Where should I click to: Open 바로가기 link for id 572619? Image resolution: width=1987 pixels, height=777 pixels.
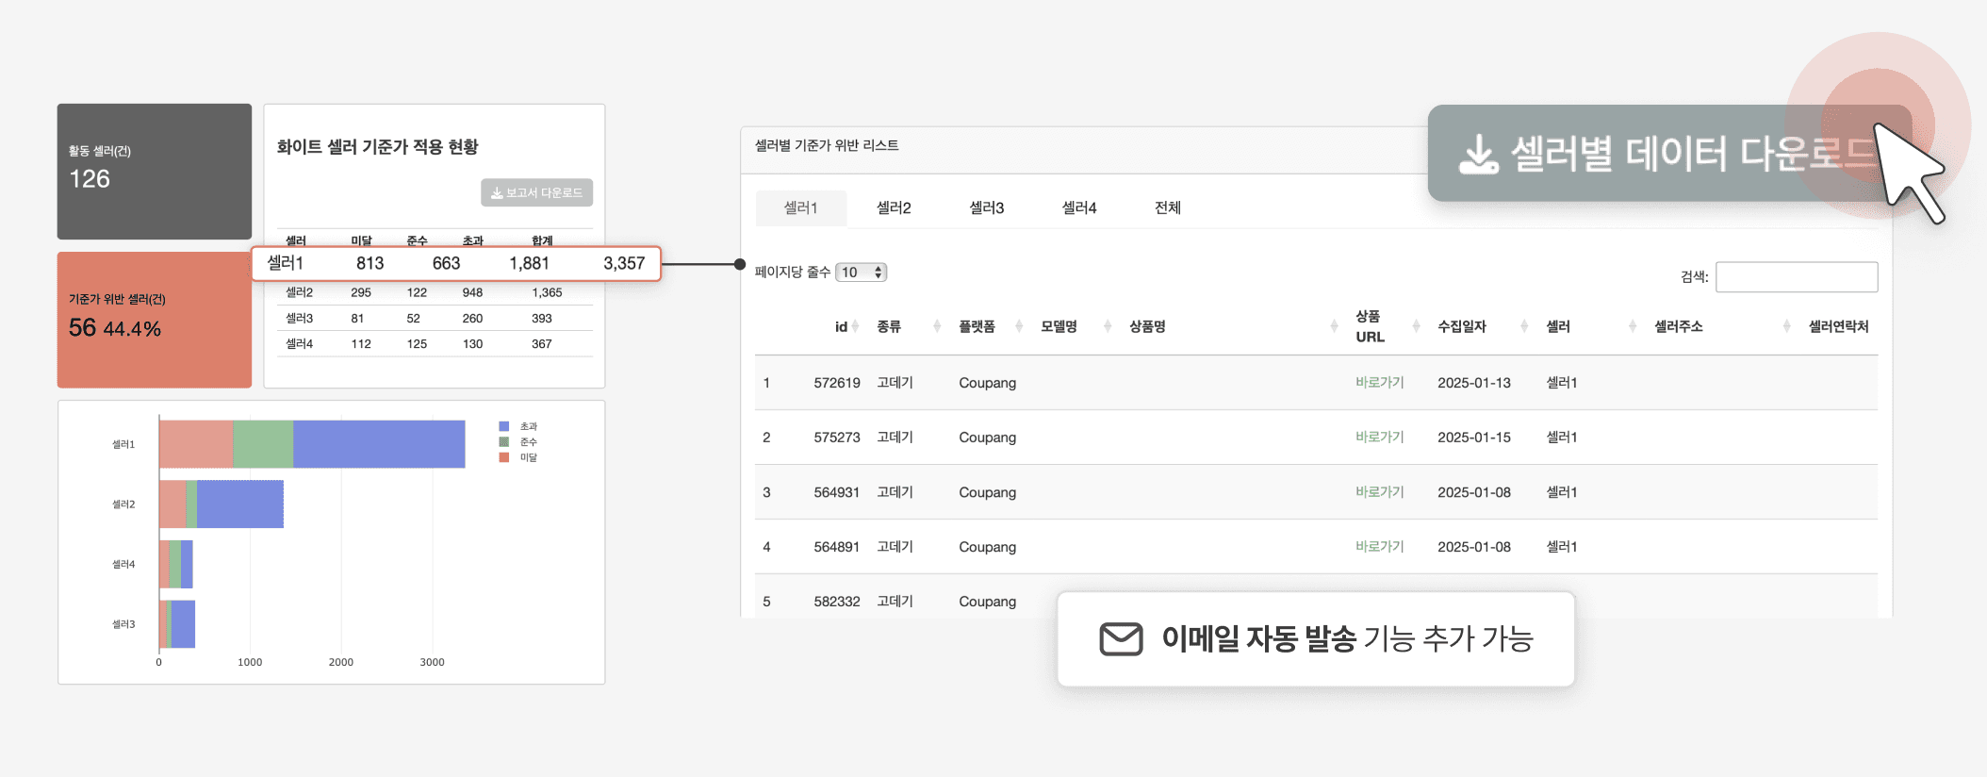coord(1380,382)
